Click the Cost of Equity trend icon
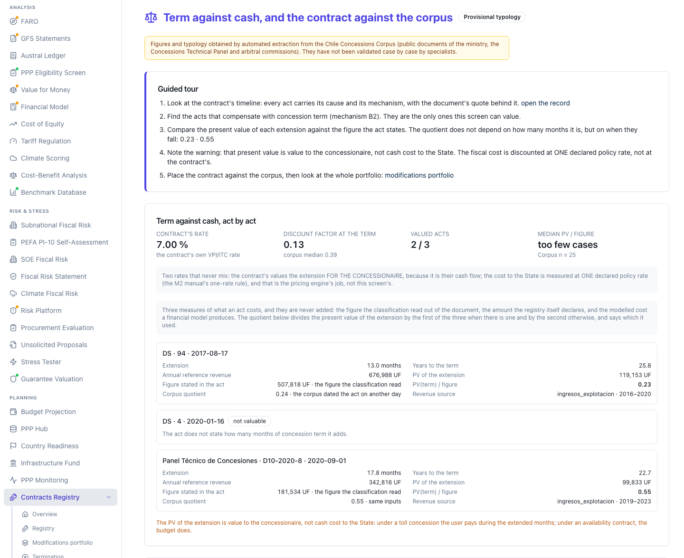Image resolution: width=684 pixels, height=558 pixels. [x=13, y=124]
